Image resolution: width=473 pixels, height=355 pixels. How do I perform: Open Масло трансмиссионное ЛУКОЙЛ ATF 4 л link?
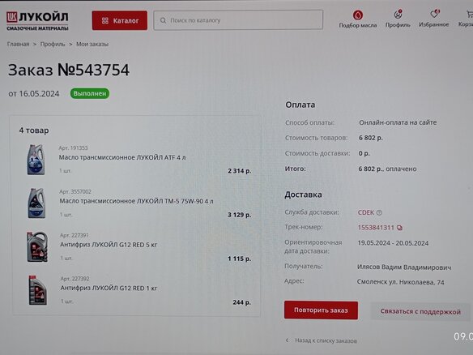coord(122,157)
